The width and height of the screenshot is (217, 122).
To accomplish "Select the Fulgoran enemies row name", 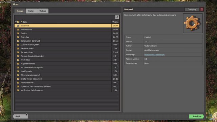I will click(28, 64).
